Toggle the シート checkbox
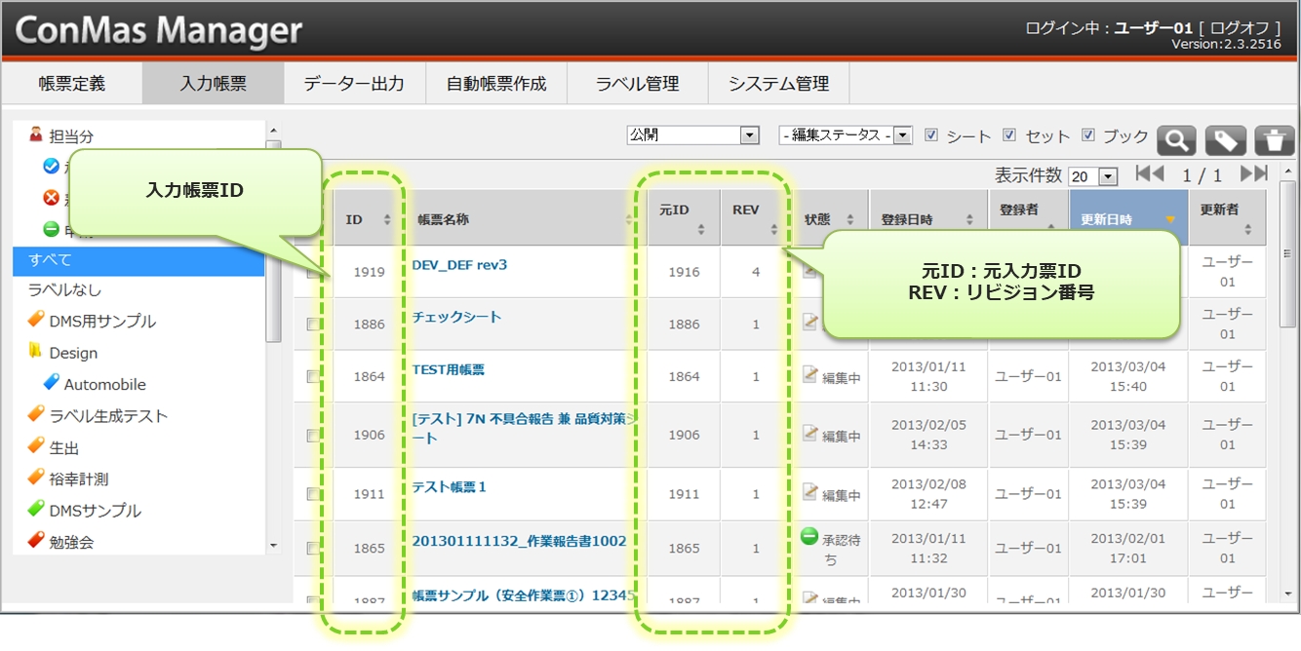 (930, 135)
